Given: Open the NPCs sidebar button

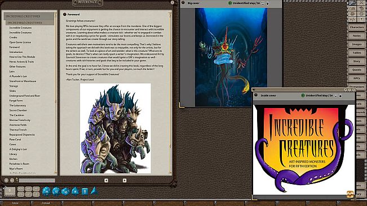Looking at the screenshot, I should [x=357, y=78].
